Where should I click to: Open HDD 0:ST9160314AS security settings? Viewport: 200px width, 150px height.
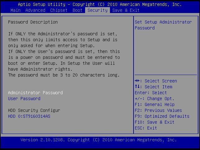[29, 117]
